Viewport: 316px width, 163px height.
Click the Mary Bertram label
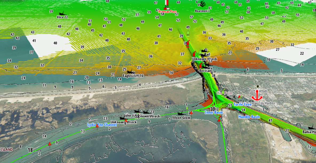point(206,69)
